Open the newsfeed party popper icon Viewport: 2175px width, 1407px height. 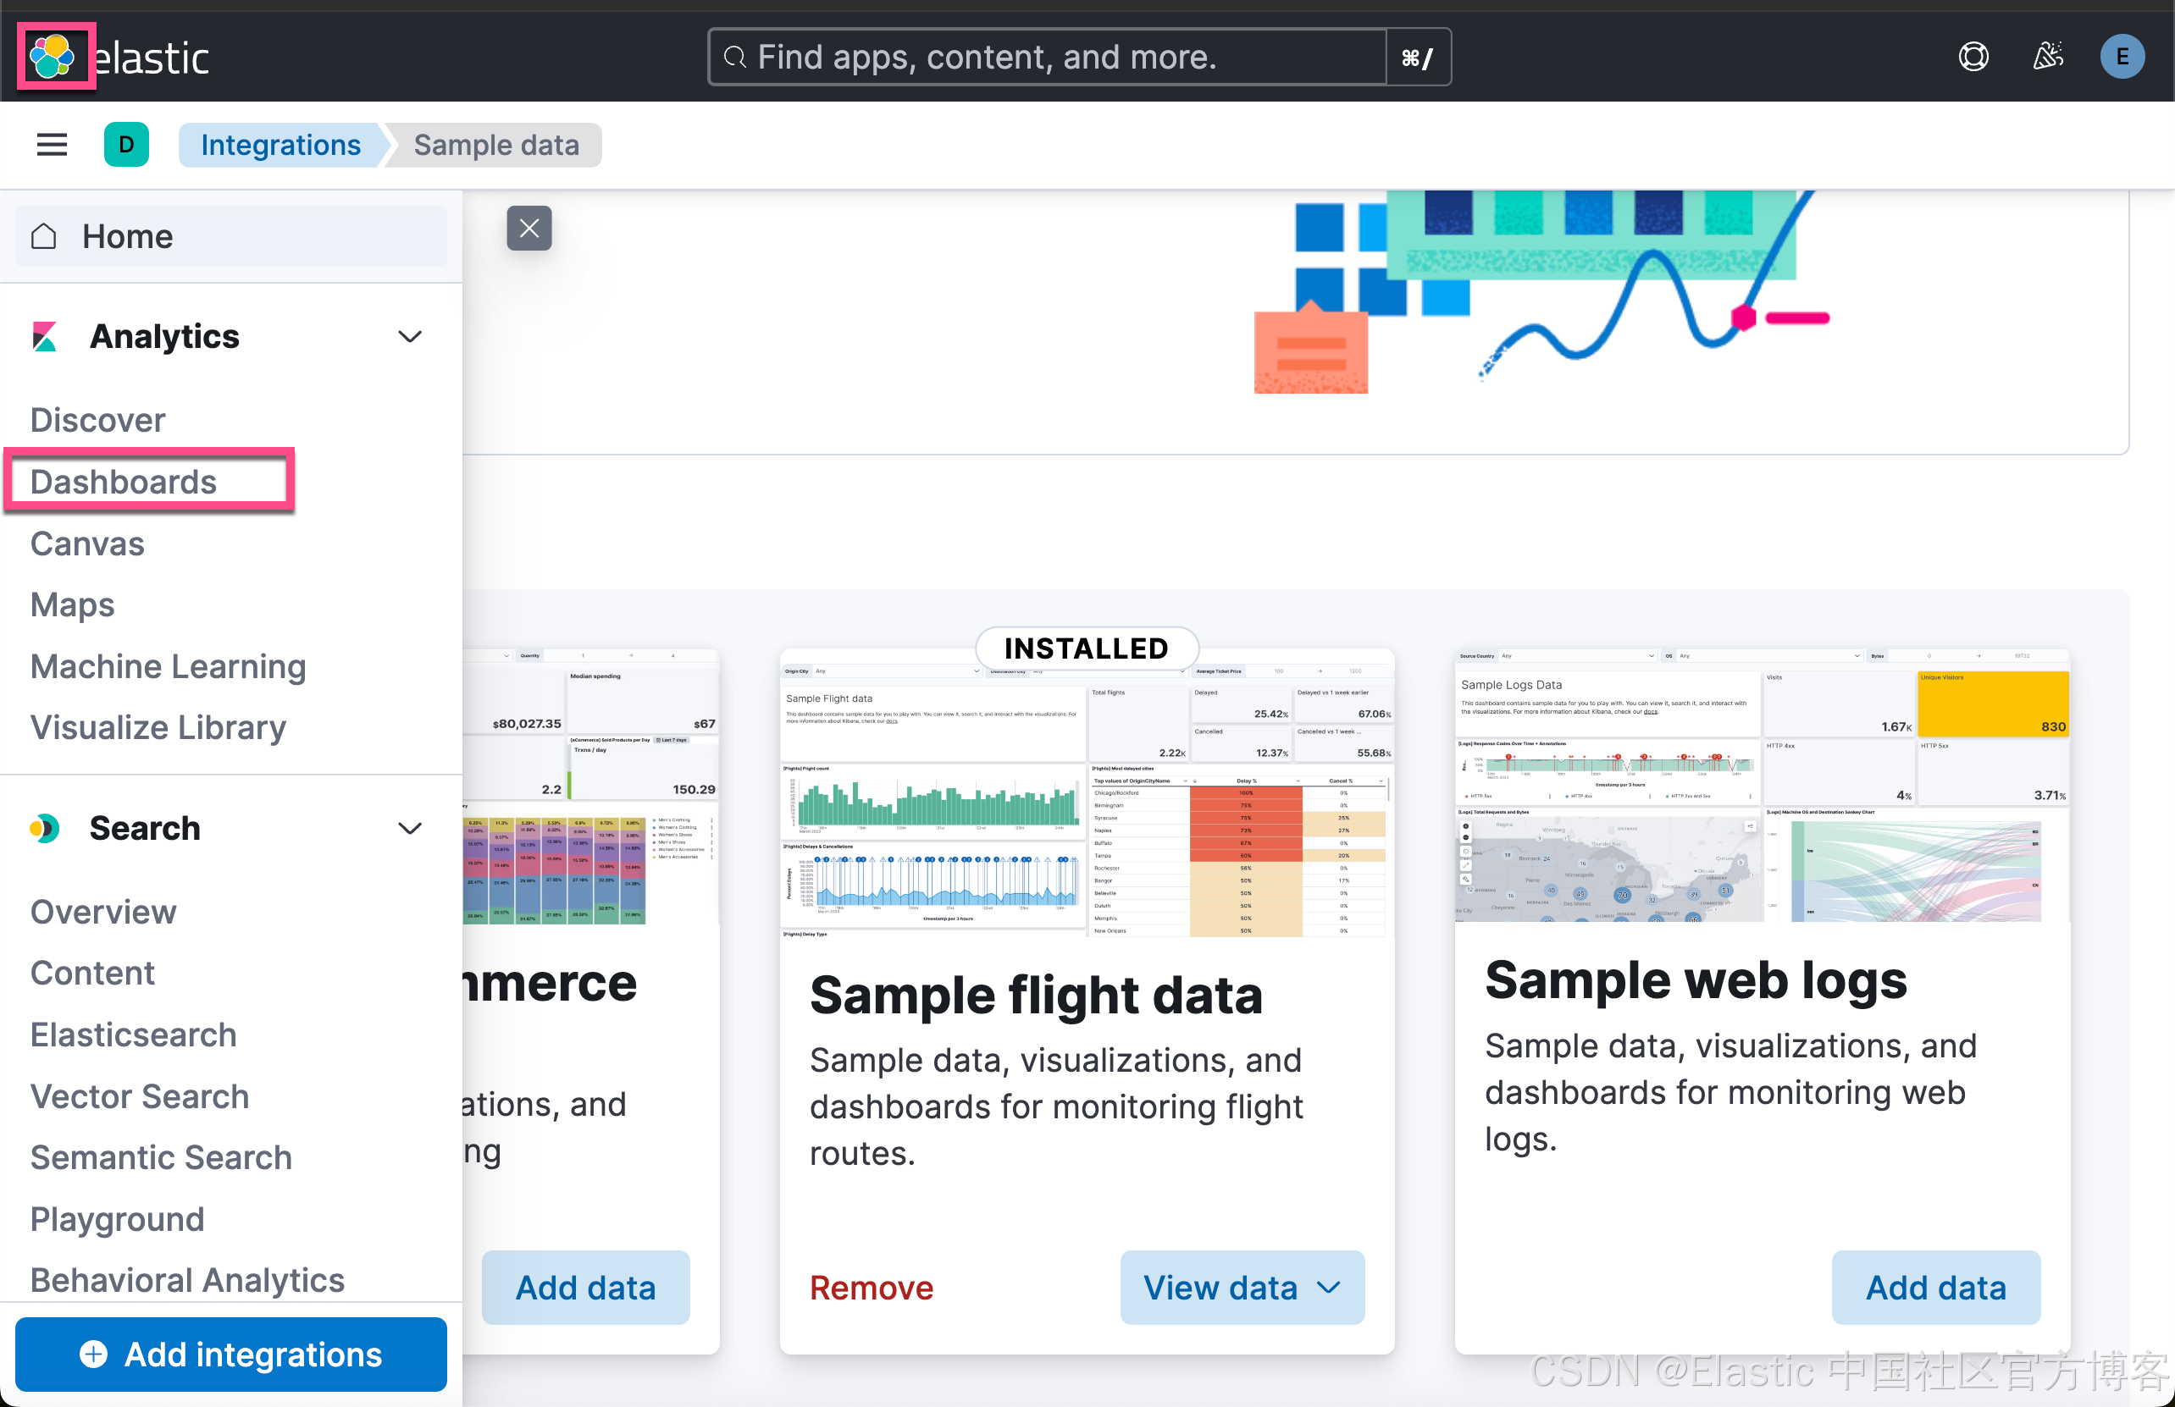pyautogui.click(x=2047, y=57)
